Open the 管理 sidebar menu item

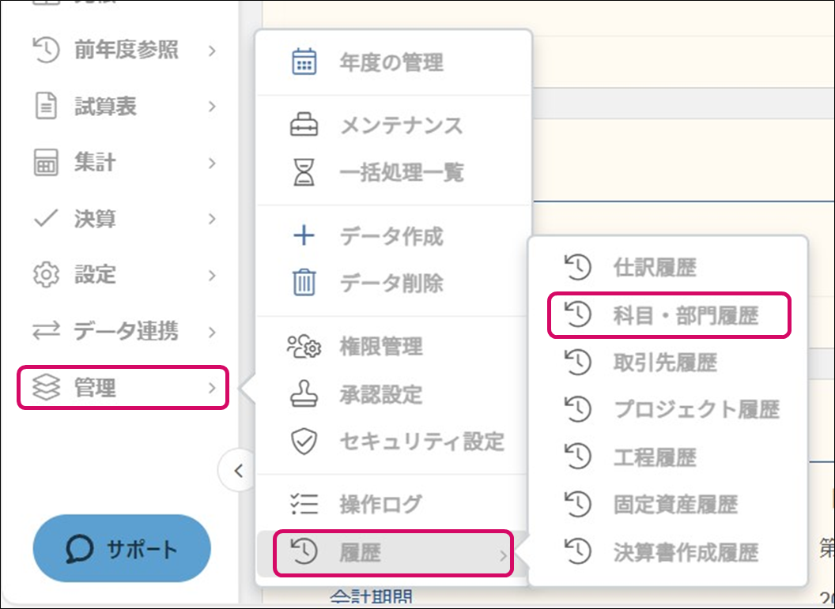(123, 388)
